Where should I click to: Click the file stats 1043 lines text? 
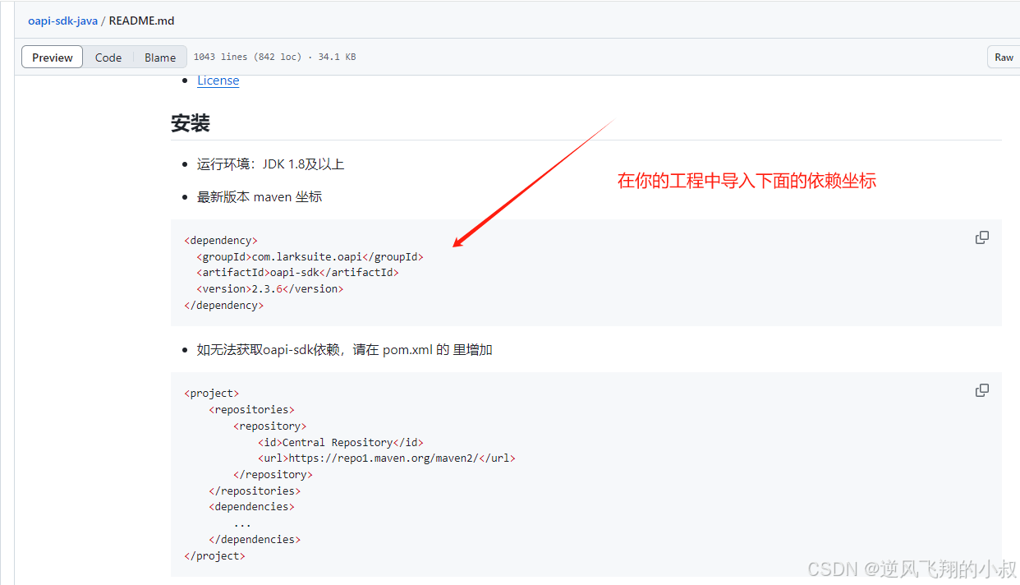pyautogui.click(x=274, y=58)
